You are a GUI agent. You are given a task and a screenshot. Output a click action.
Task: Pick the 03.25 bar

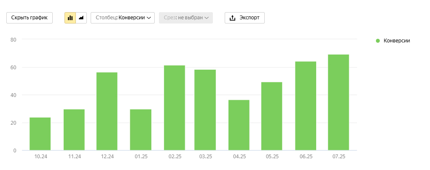pyautogui.click(x=205, y=110)
